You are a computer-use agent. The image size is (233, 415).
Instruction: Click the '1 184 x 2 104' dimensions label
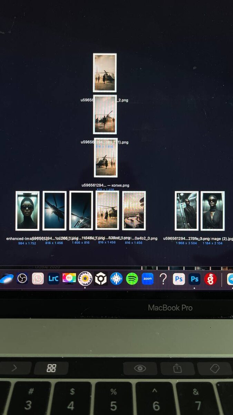[213, 243]
